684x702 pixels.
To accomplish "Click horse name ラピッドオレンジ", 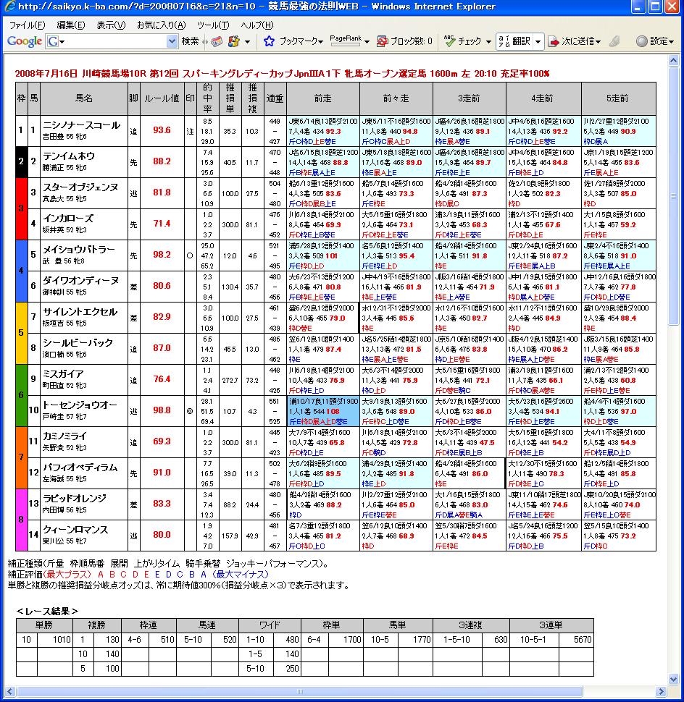I will [x=75, y=499].
